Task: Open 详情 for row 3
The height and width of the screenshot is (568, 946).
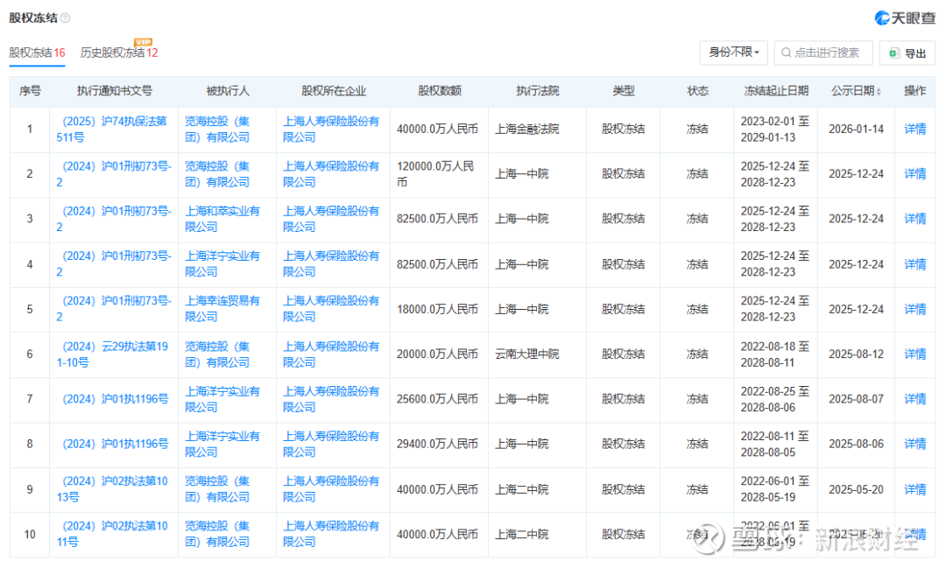Action: click(914, 219)
